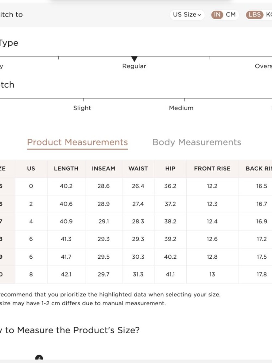This screenshot has width=272, height=363.
Task: Click the hip 41.1 cell
Action: (170, 274)
